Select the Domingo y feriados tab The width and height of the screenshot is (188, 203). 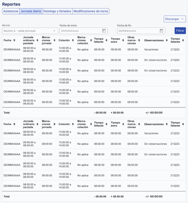click(57, 11)
